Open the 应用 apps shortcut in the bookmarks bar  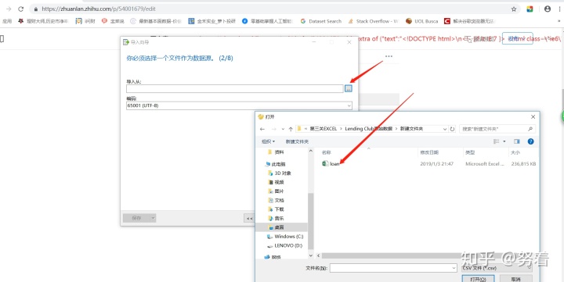tap(7, 21)
